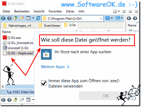Expand the address bar path dropdown

[101, 19]
